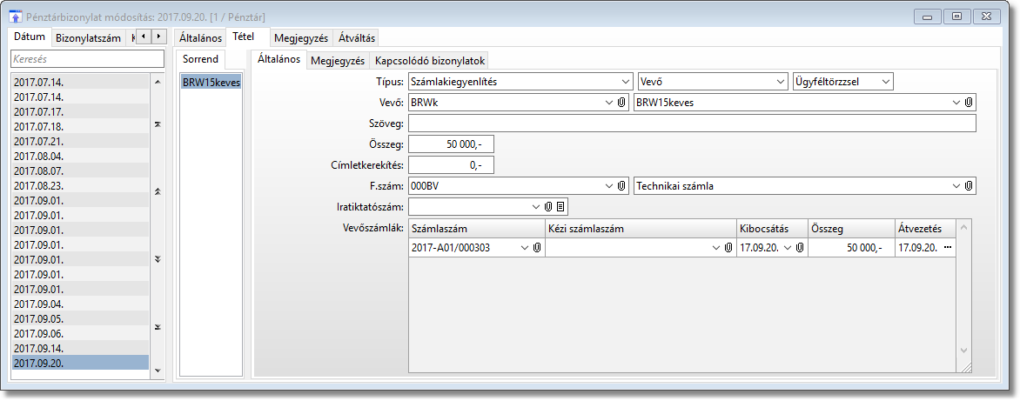
Task: Step up one record with the single up arrow
Action: pyautogui.click(x=157, y=82)
